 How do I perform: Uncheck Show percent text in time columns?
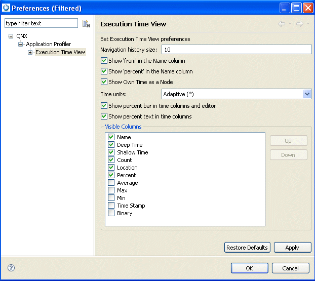104,116
